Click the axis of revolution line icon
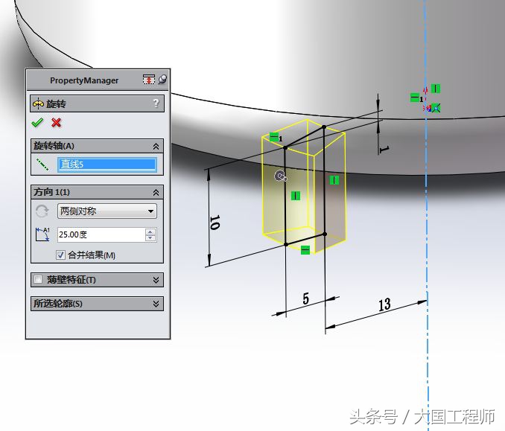The image size is (505, 431). (x=42, y=165)
